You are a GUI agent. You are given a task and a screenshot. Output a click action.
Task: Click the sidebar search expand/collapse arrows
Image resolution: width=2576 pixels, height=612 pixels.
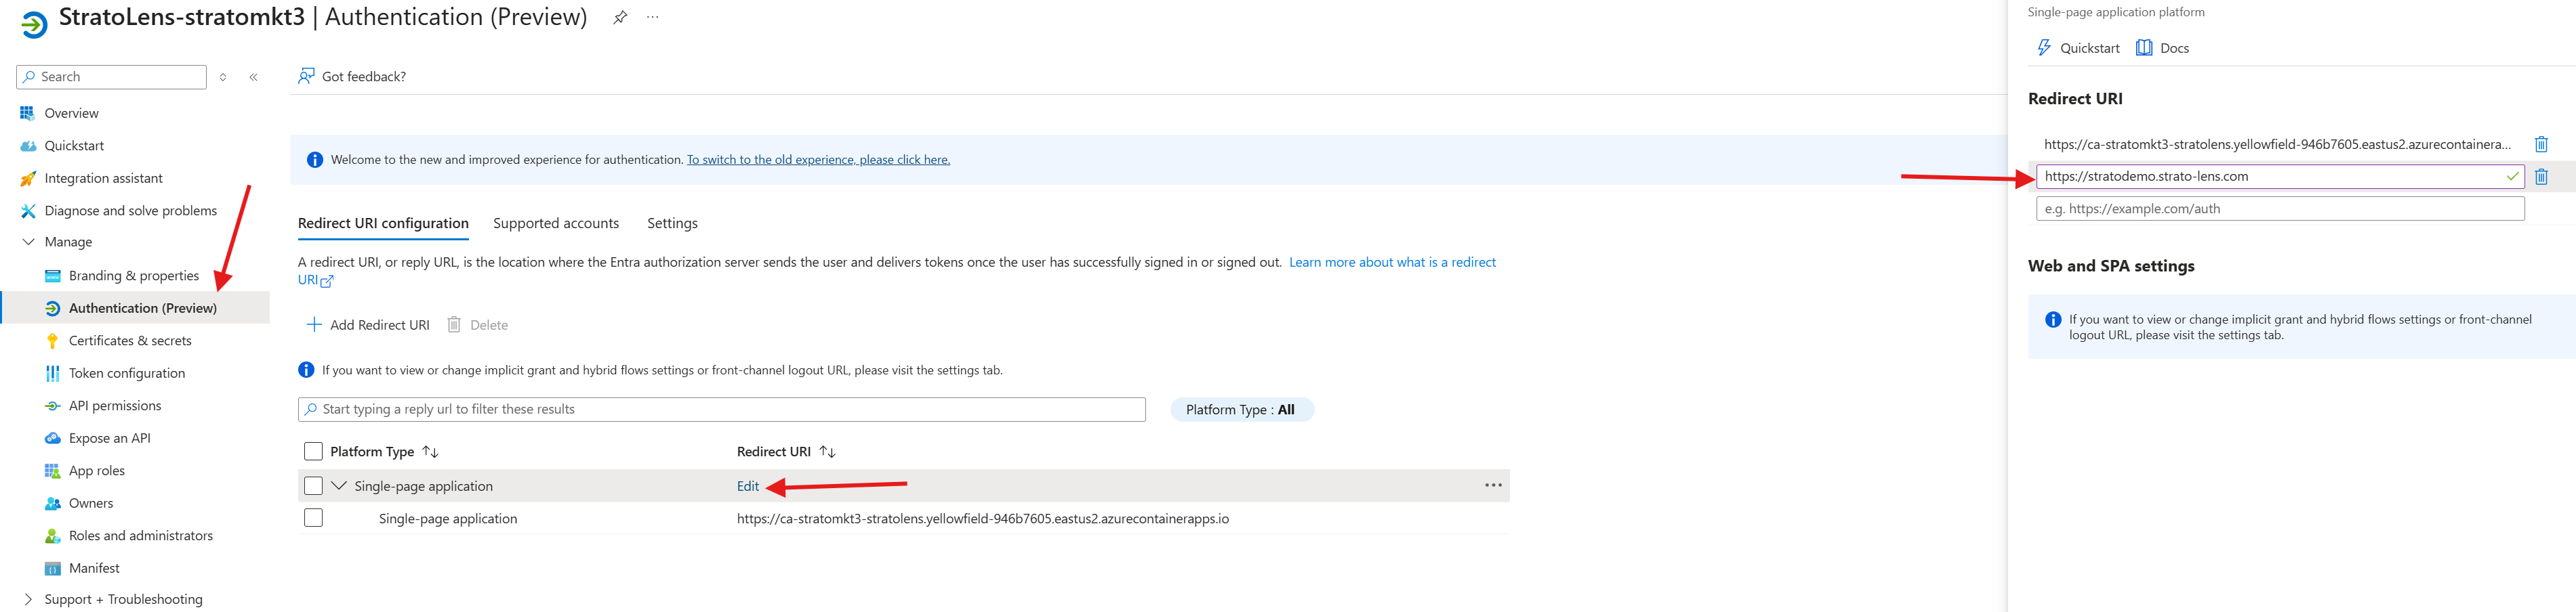pyautogui.click(x=223, y=77)
